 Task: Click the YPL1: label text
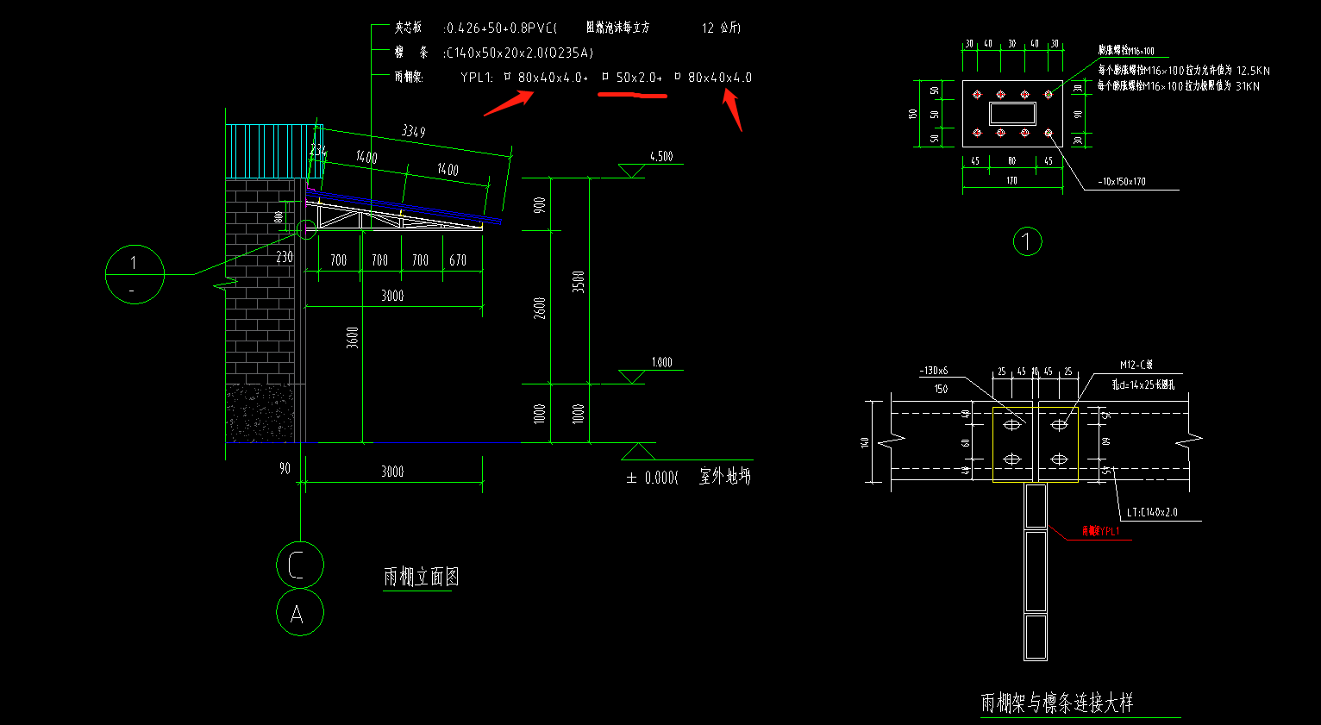pos(477,78)
